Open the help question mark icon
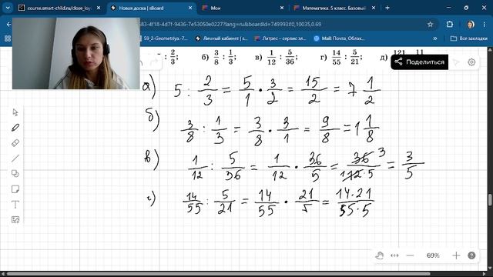Screen dimensions: 493x277 point(471,255)
